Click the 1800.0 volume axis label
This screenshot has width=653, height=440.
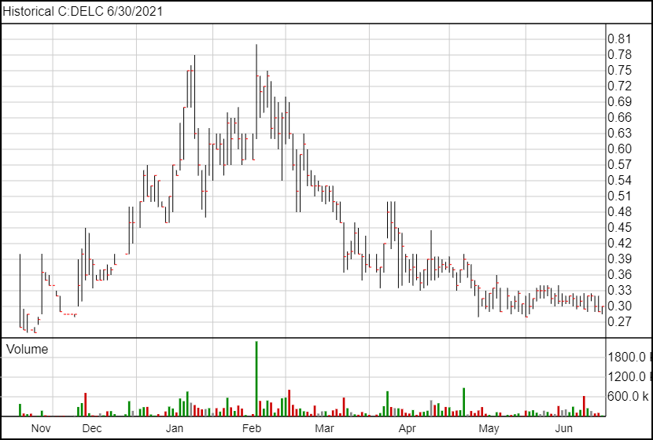pyautogui.click(x=629, y=357)
